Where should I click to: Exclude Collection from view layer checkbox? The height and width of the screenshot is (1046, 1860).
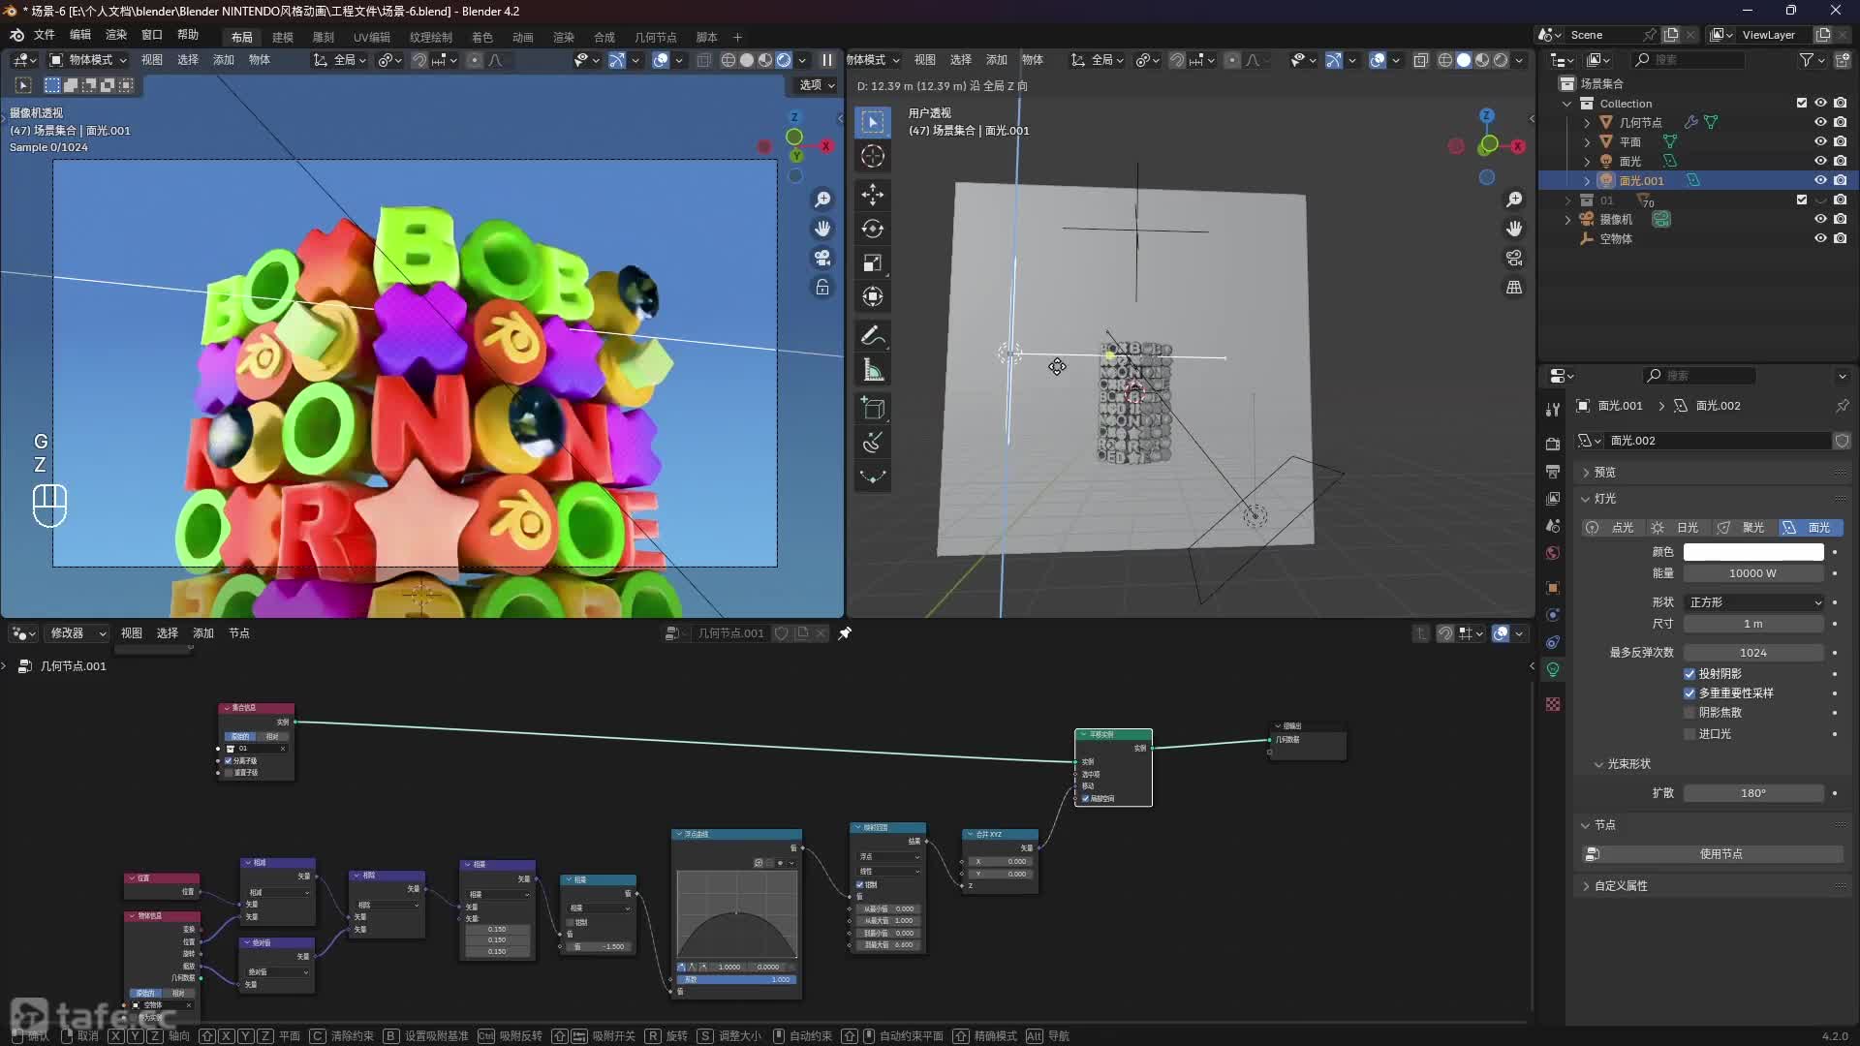[1801, 104]
